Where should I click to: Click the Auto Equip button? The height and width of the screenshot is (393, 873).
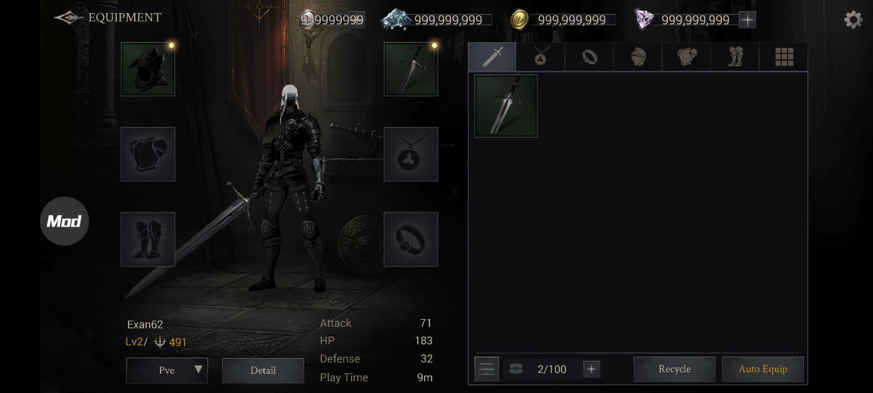click(763, 369)
